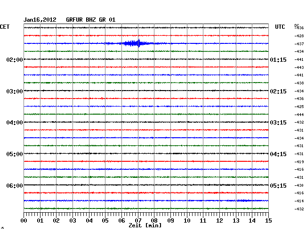Select minute tick label 00
The height and width of the screenshot is (233, 306).
24,220
